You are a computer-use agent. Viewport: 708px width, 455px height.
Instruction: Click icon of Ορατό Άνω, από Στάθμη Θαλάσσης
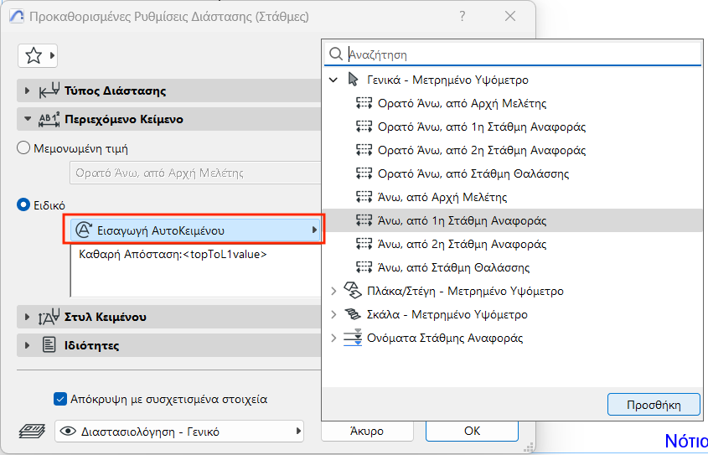[x=364, y=173]
